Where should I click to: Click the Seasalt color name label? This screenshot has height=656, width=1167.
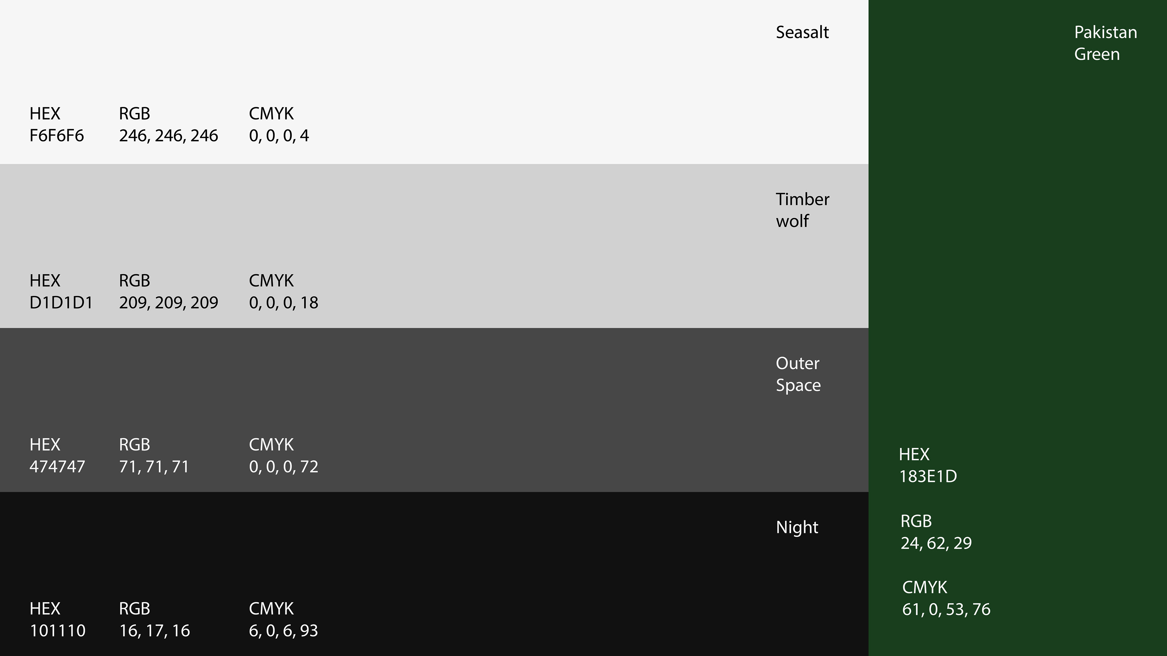coord(802,32)
